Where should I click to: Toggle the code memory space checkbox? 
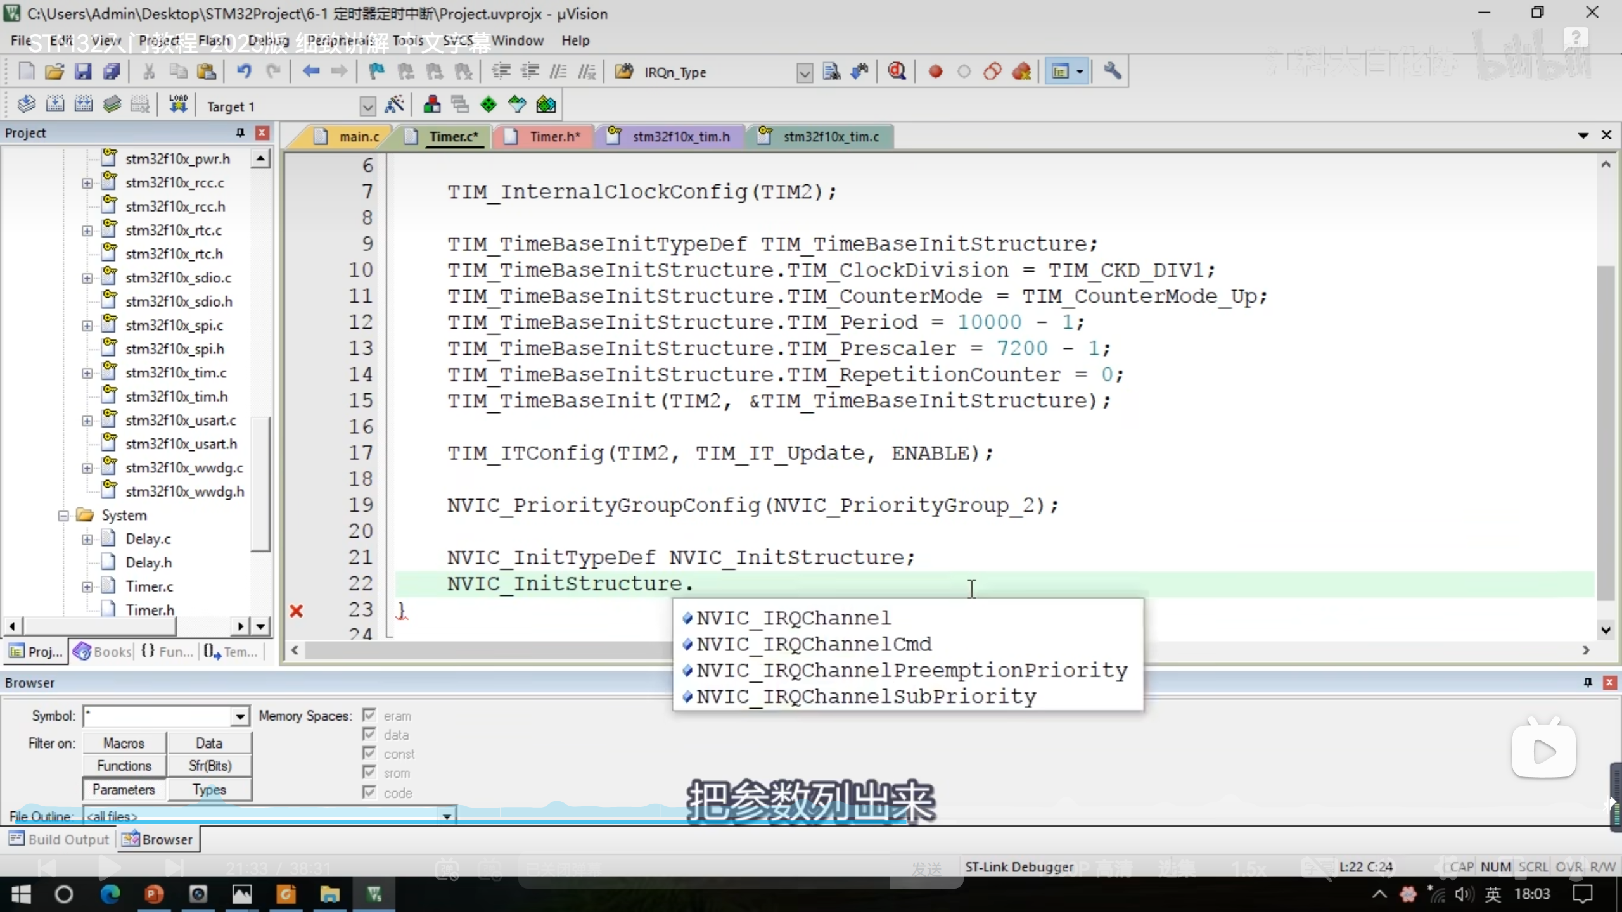[369, 792]
